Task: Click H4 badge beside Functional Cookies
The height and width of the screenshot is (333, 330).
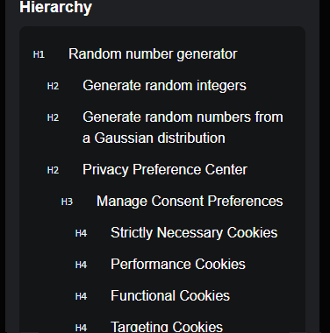Action: pyautogui.click(x=81, y=296)
